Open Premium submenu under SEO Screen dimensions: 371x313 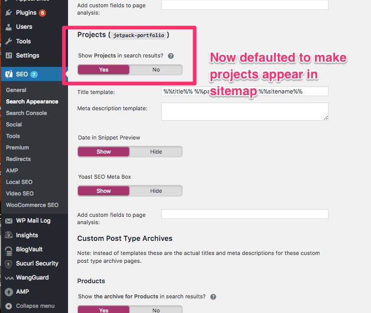click(17, 148)
